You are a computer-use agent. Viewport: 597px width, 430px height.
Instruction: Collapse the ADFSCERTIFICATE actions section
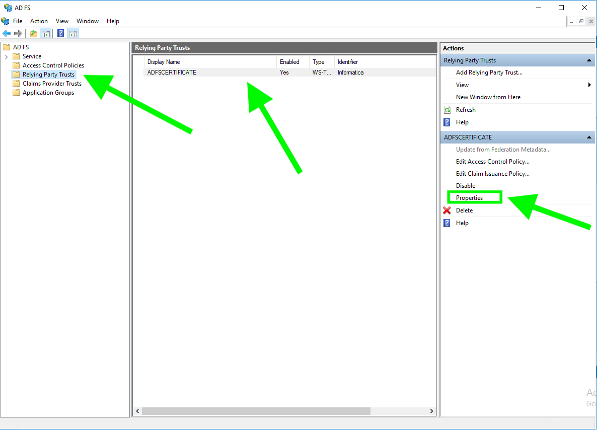coord(589,137)
